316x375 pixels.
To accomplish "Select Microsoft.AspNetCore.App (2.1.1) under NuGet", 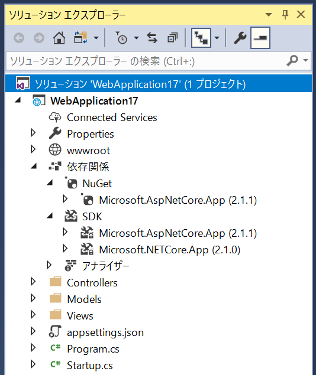I will coord(178,200).
